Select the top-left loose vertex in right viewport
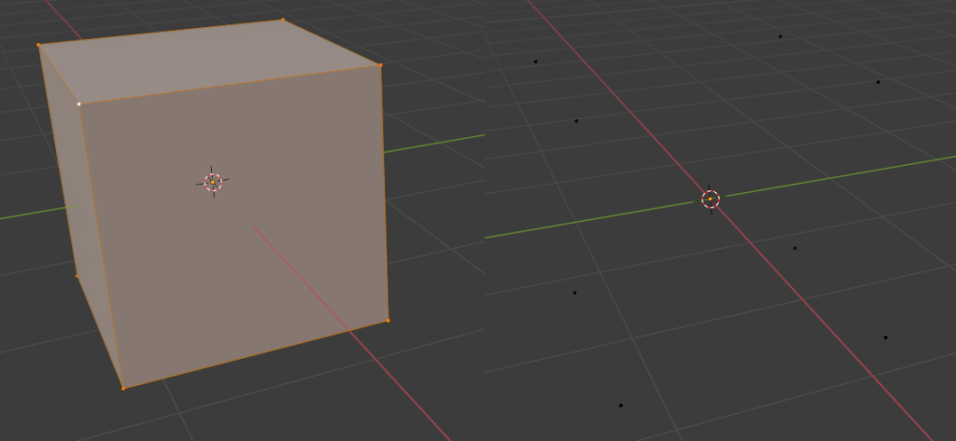The image size is (956, 441). point(535,62)
